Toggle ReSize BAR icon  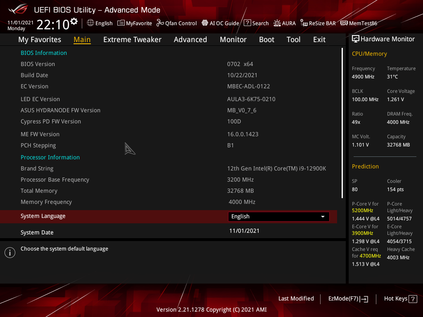point(304,23)
